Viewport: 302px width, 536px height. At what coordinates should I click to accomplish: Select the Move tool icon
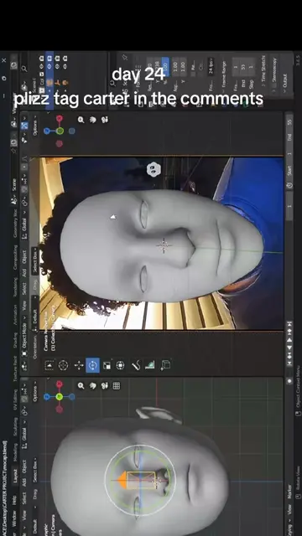[x=79, y=365]
